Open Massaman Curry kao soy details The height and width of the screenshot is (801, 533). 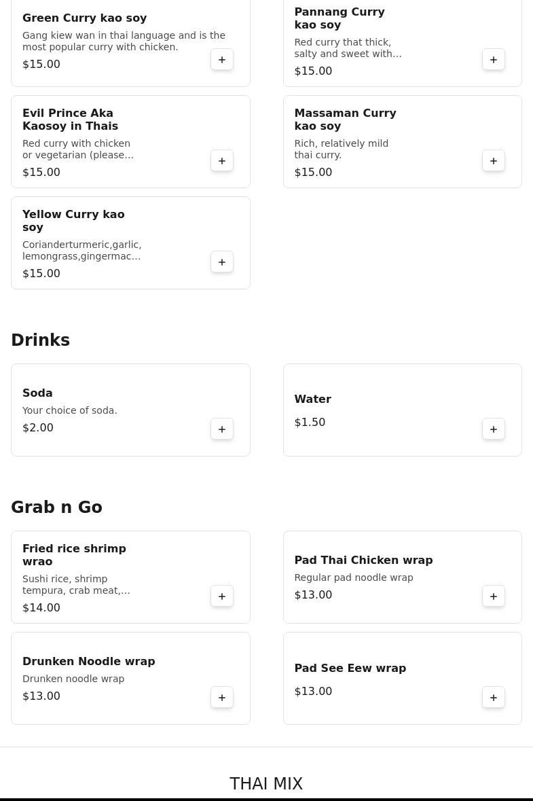345,120
